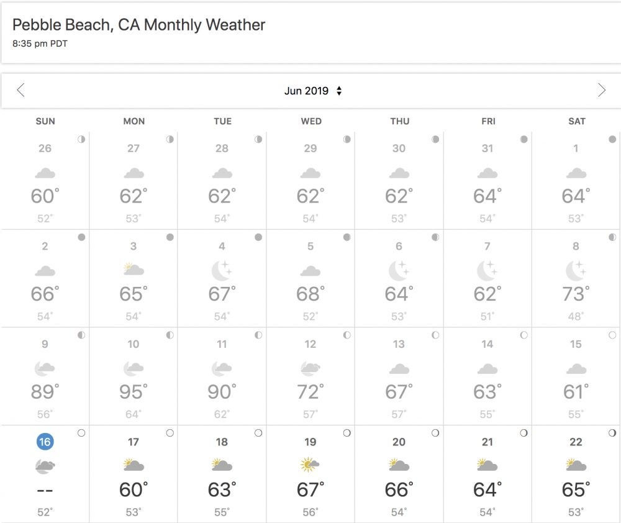The image size is (621, 523).
Task: Click the partly sunny icon on June 17
Action: 134,465
